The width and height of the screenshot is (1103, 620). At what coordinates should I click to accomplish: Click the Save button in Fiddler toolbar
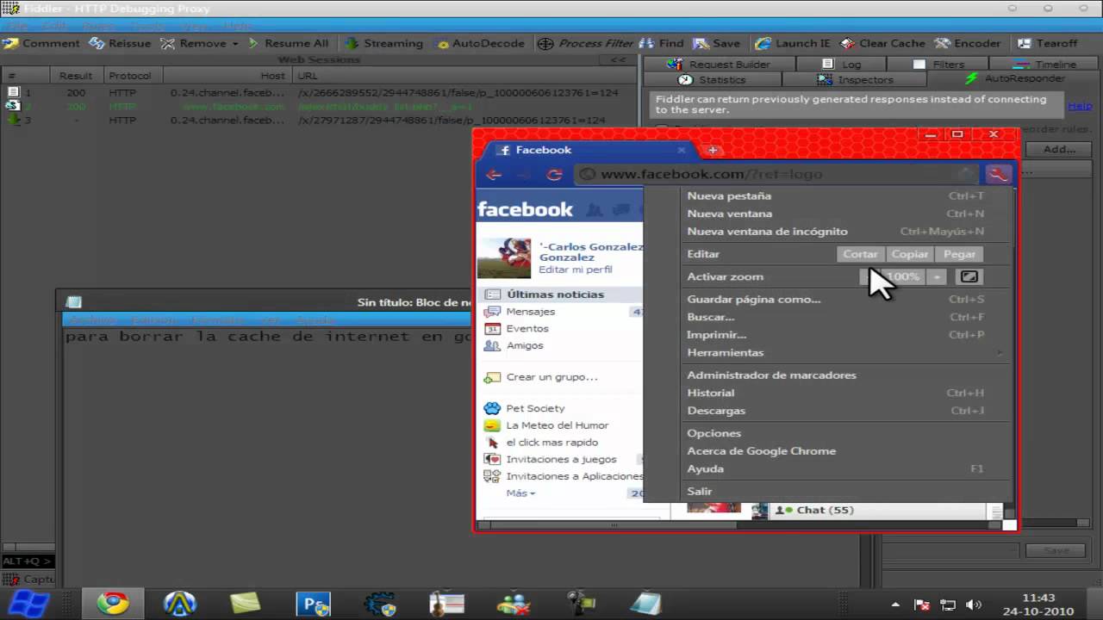pos(716,43)
